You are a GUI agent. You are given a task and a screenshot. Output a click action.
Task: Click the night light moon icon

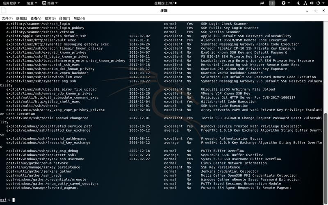tap(298, 3)
